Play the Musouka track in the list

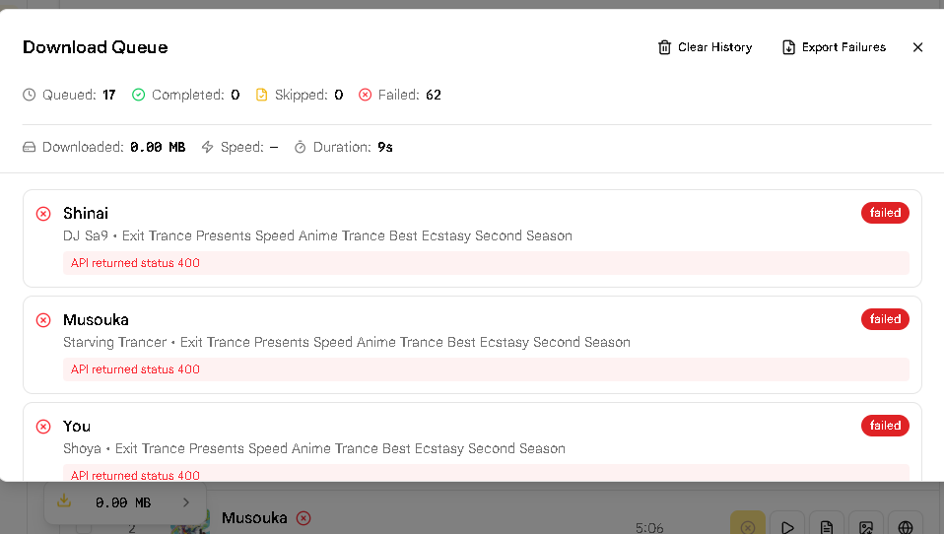(787, 527)
